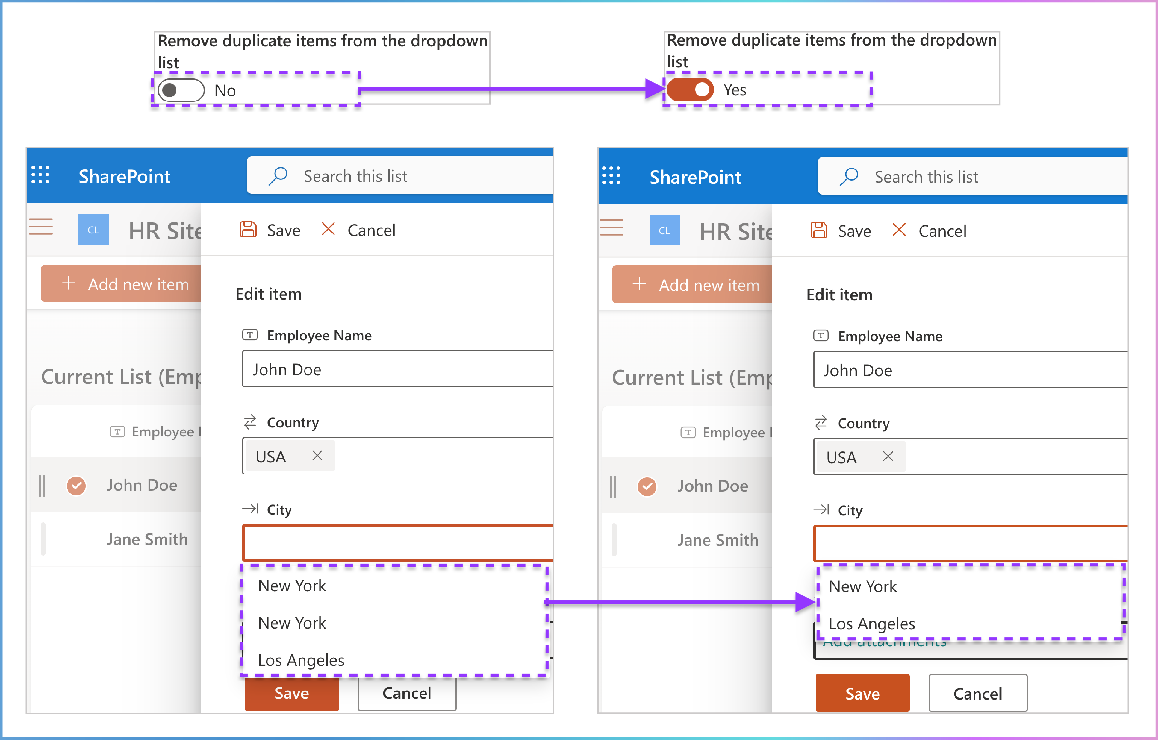1158x740 pixels.
Task: Select 'John Doe' row text in right list
Action: 713,486
